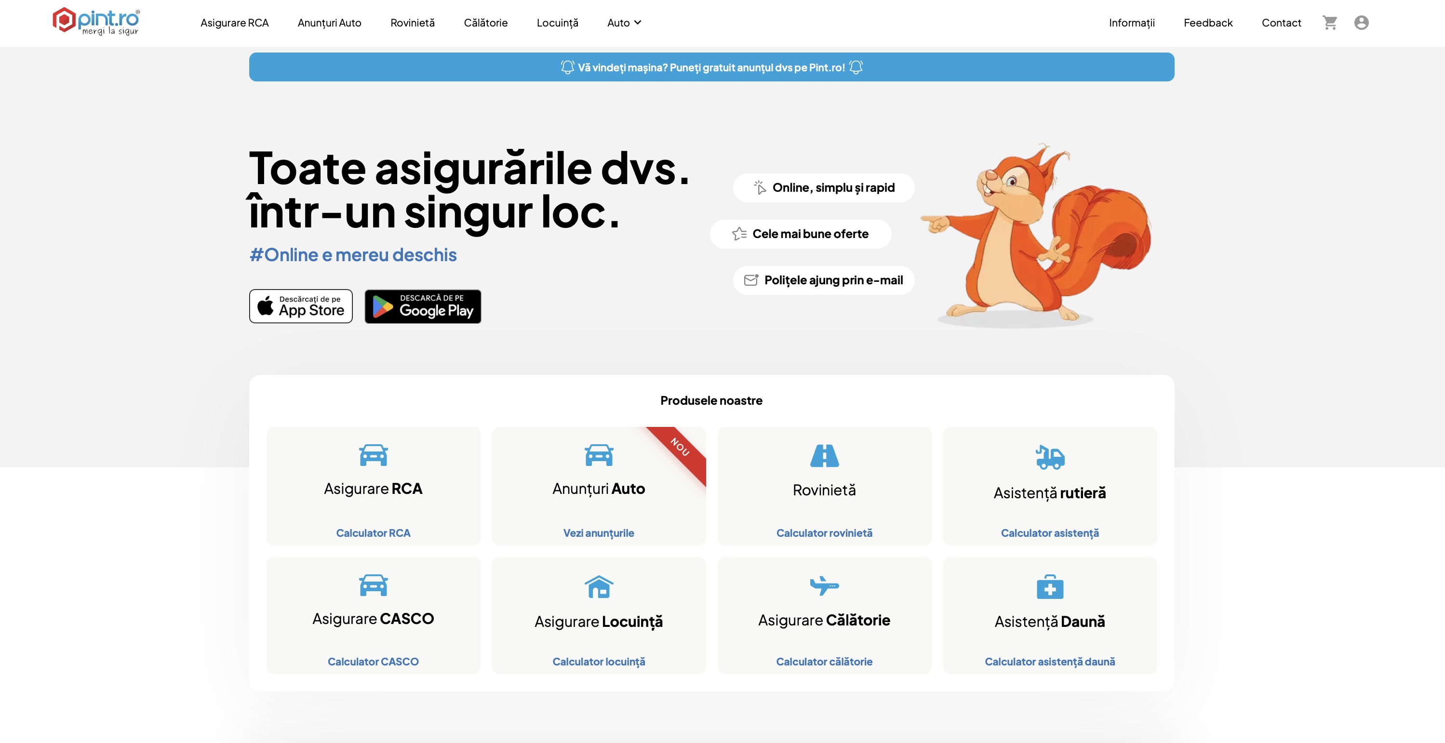
Task: Download from the Google Play badge
Action: coord(423,306)
